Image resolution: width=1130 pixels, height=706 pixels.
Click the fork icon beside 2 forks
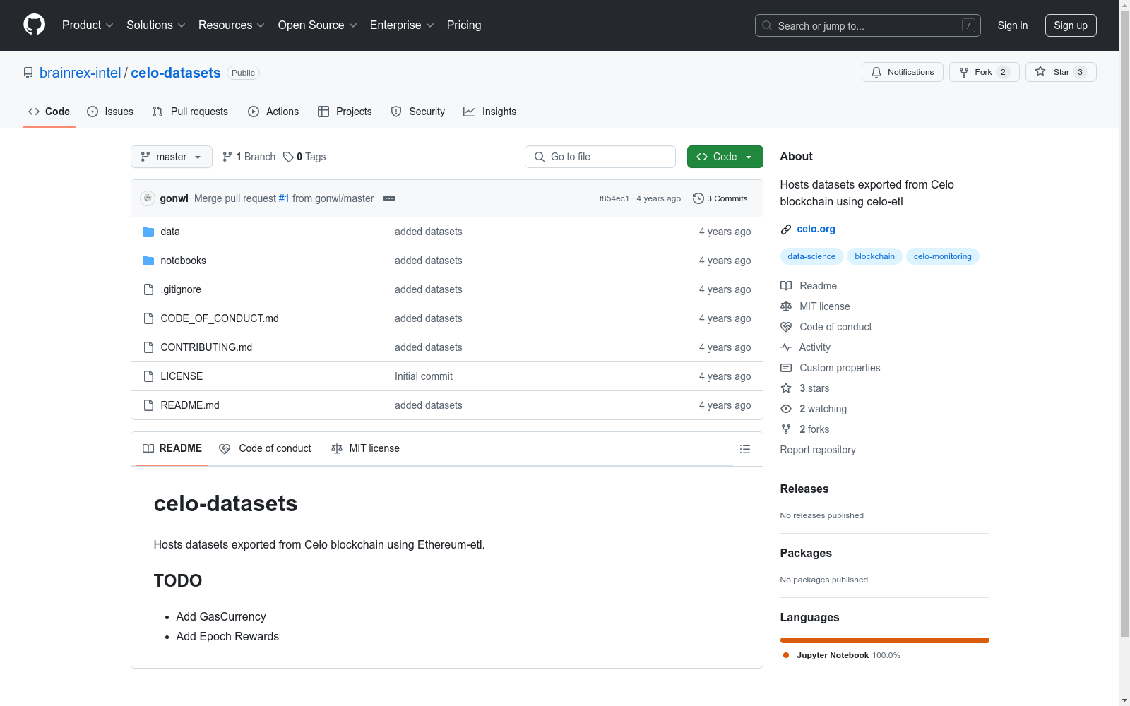click(x=786, y=429)
